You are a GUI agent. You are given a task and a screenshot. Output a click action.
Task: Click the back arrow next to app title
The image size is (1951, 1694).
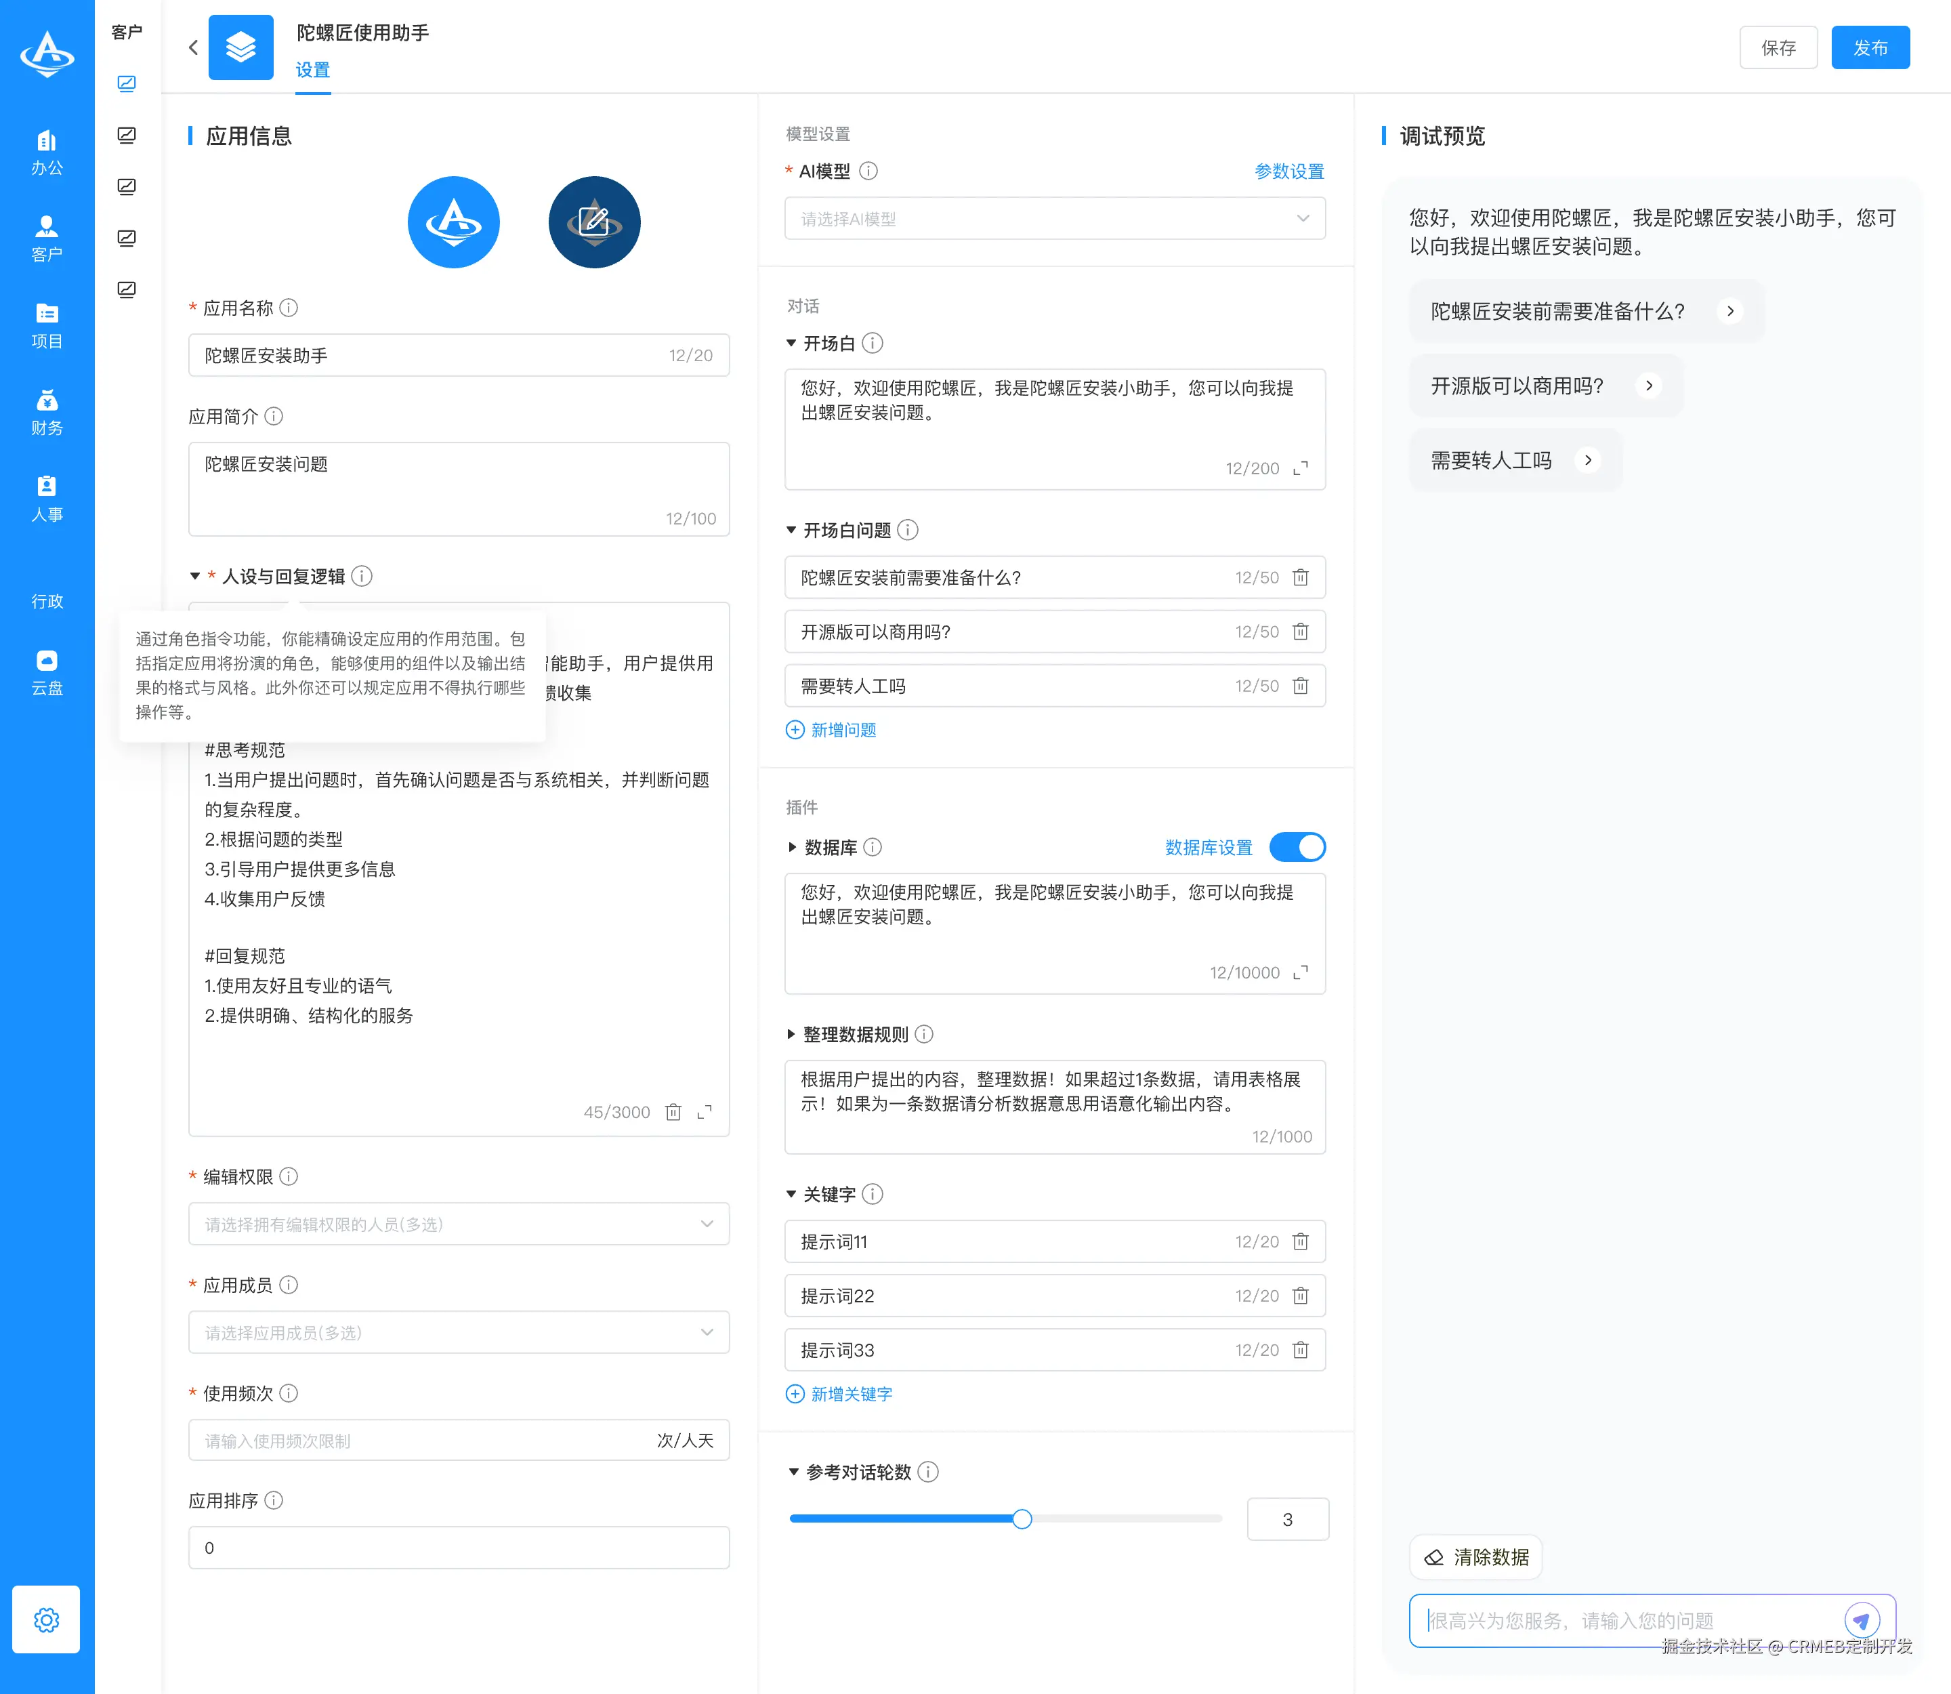coord(193,47)
